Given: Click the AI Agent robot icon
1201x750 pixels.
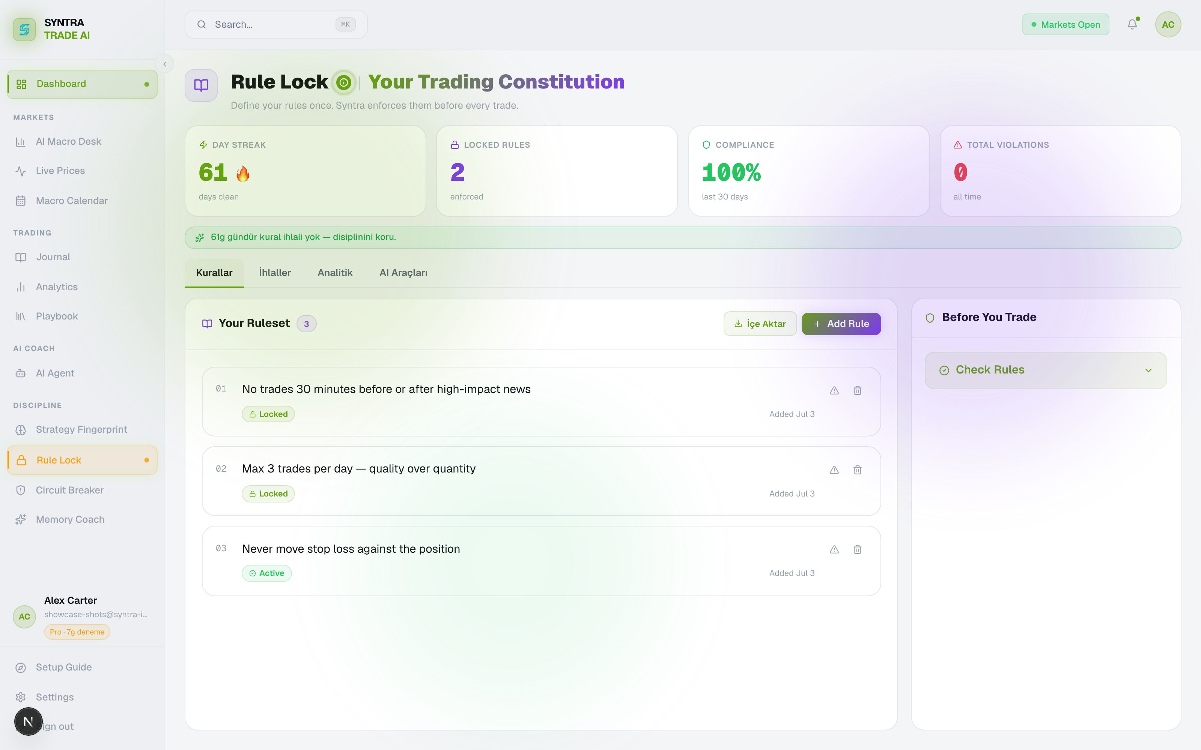Looking at the screenshot, I should [x=20, y=373].
